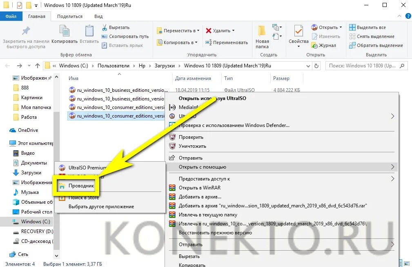This screenshot has width=412, height=267.
Task: Expand Предоставить доступ к submenu
Action: pyautogui.click(x=282, y=179)
